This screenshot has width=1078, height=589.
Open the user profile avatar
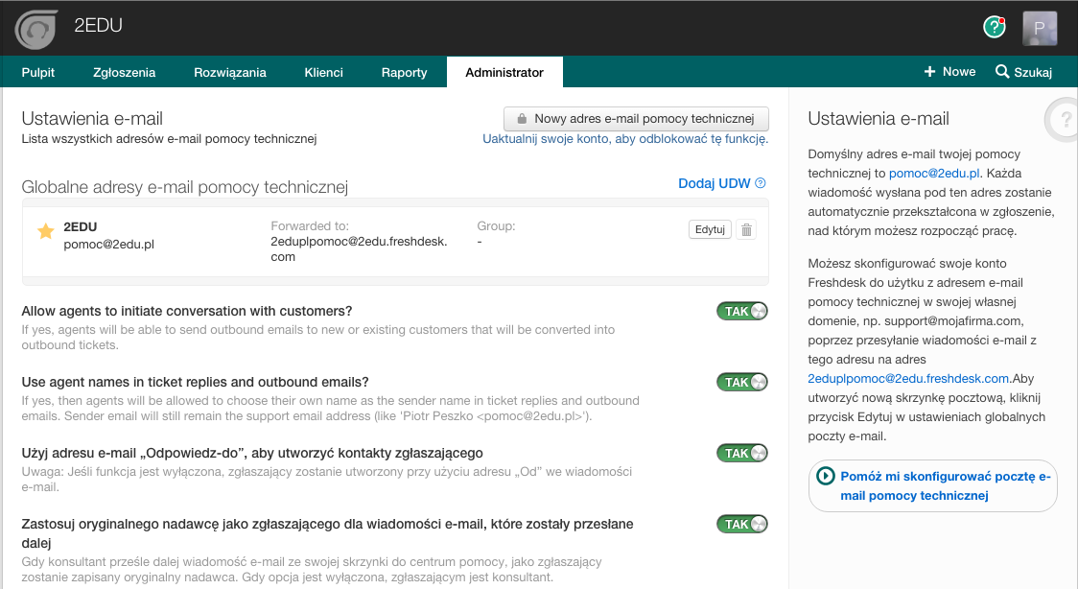[x=1039, y=28]
